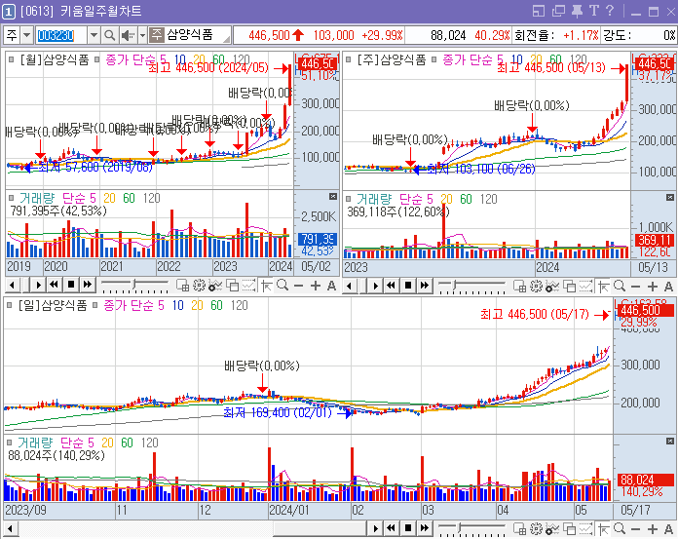Click daily chart plus zoom-in icon

tap(653, 529)
